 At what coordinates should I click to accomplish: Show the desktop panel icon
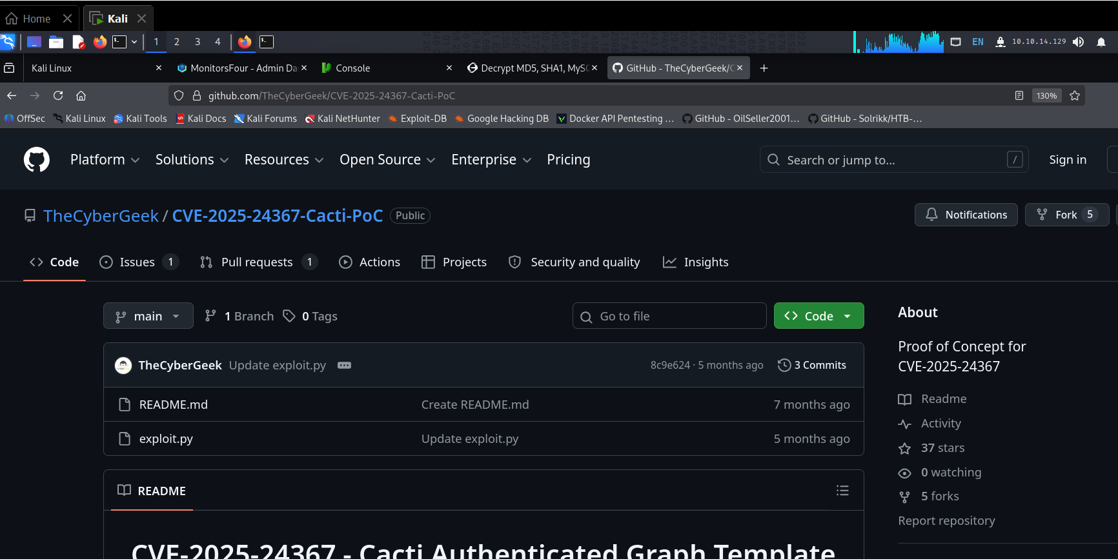pyautogui.click(x=34, y=42)
